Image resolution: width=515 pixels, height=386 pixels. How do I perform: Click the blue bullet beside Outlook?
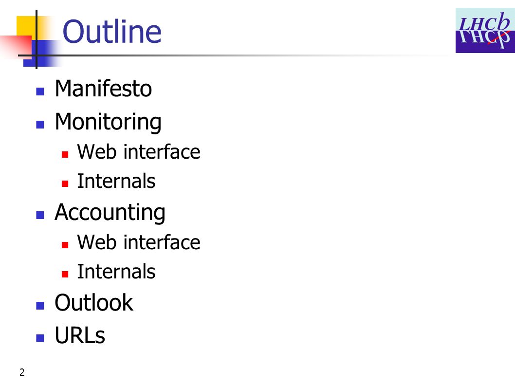click(40, 306)
